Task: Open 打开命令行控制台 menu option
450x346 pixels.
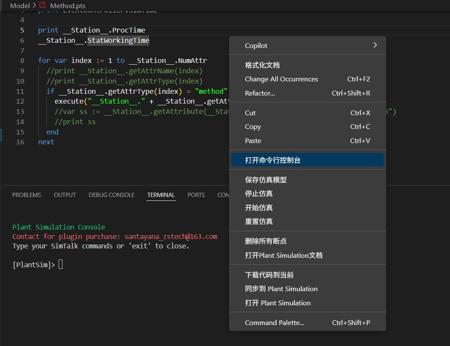Action: (273, 160)
